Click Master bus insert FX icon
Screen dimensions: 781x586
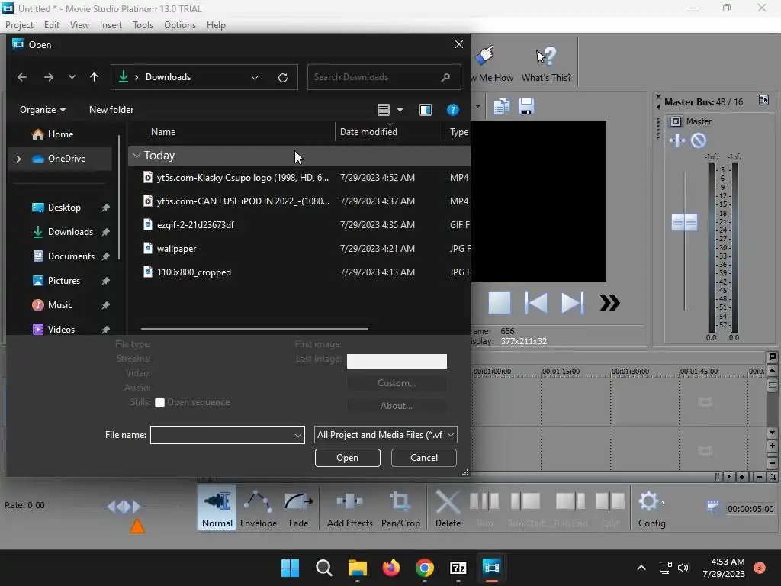[x=677, y=140]
